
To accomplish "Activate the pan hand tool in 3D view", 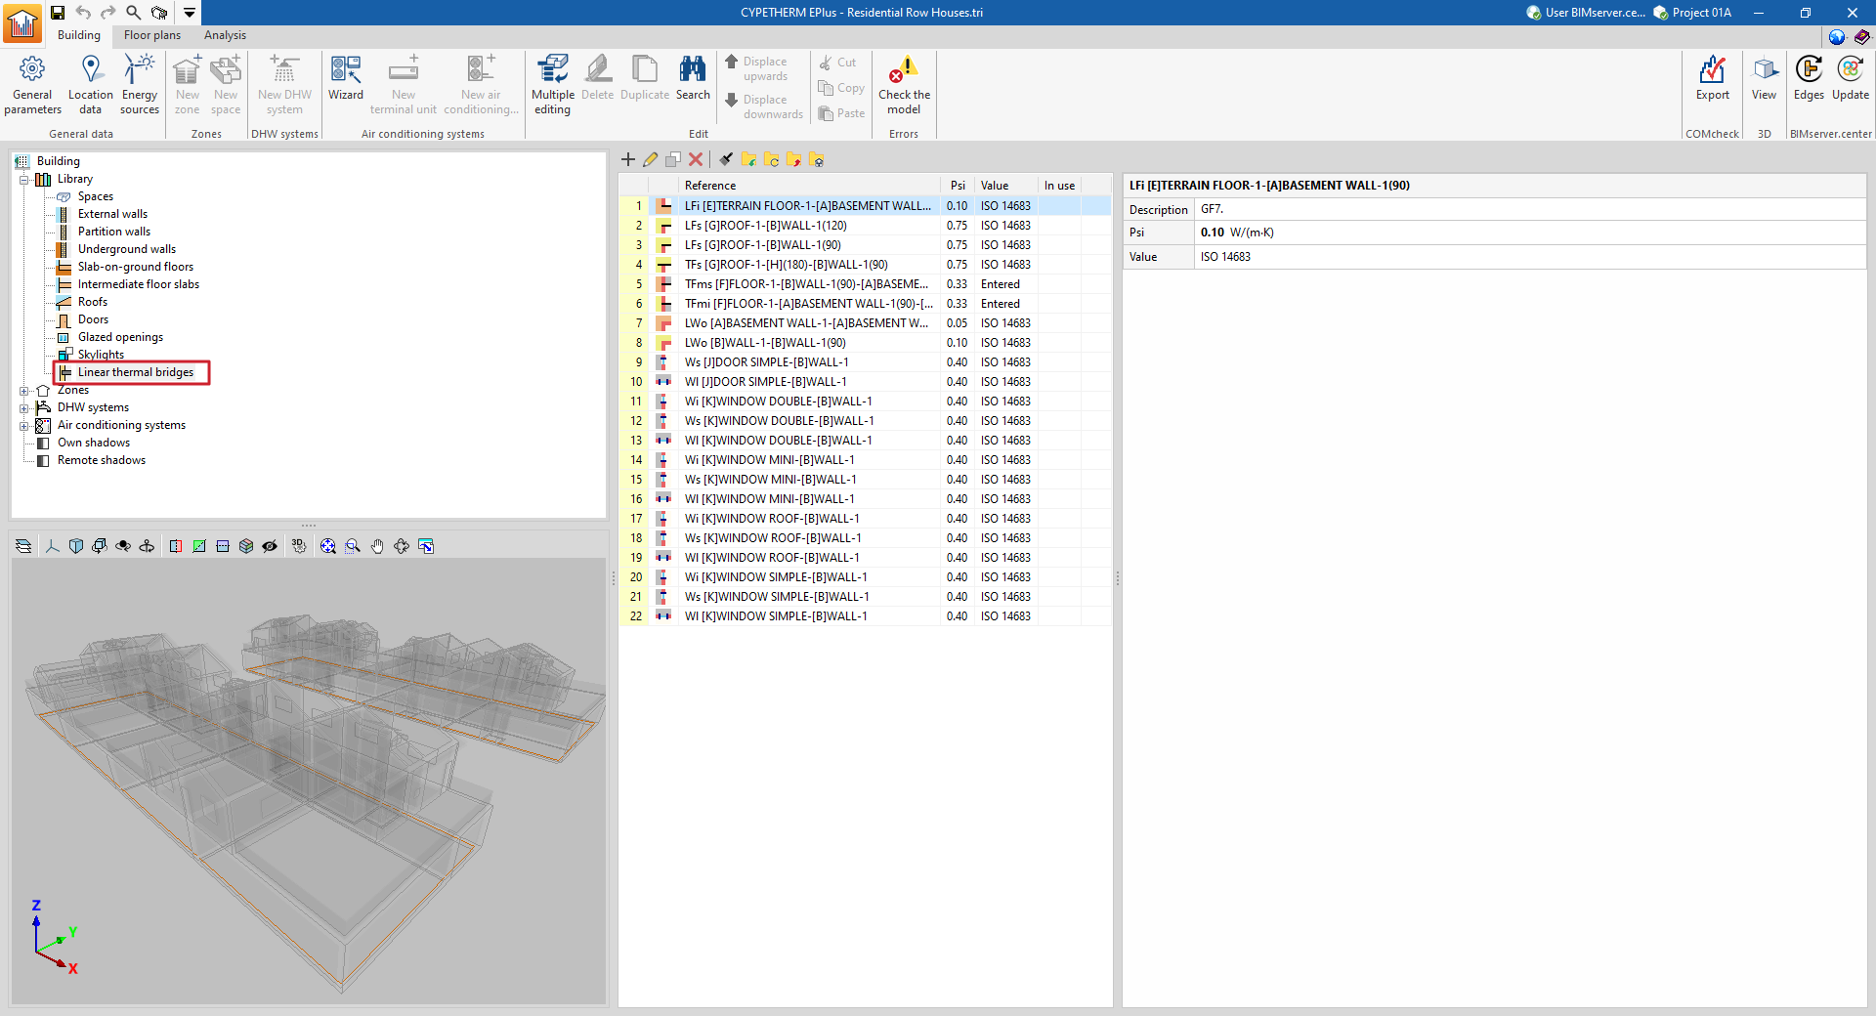I will pos(378,546).
